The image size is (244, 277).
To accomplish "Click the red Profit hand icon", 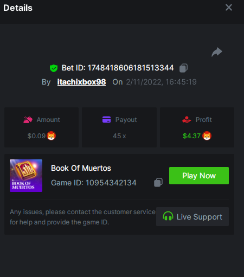I will click(x=187, y=120).
